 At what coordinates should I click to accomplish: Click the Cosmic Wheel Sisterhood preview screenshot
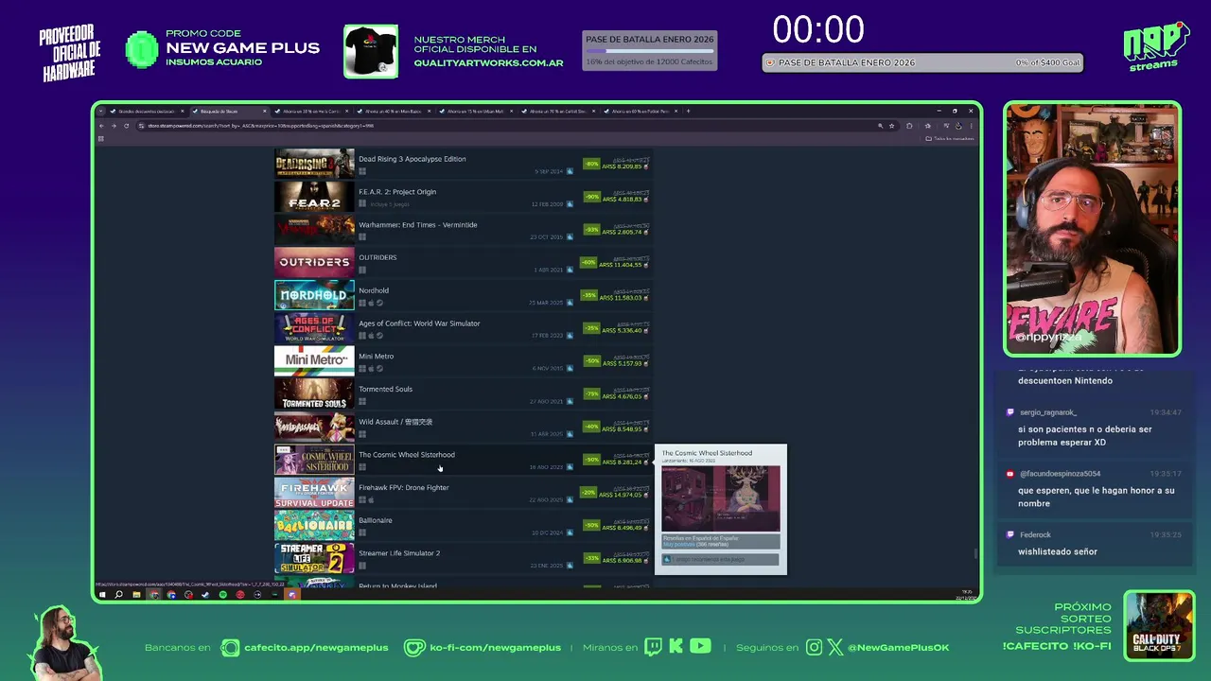click(720, 498)
